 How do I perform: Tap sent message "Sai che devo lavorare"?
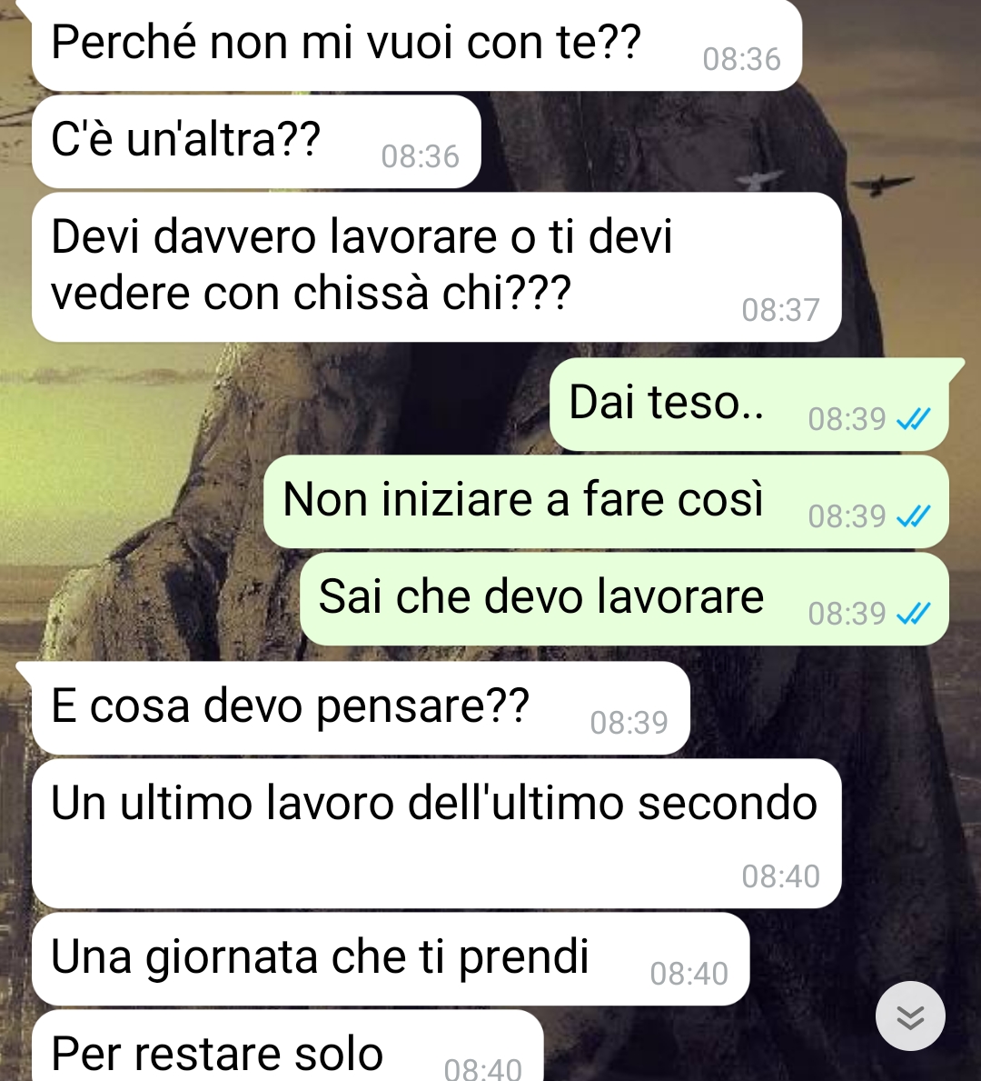click(x=624, y=598)
